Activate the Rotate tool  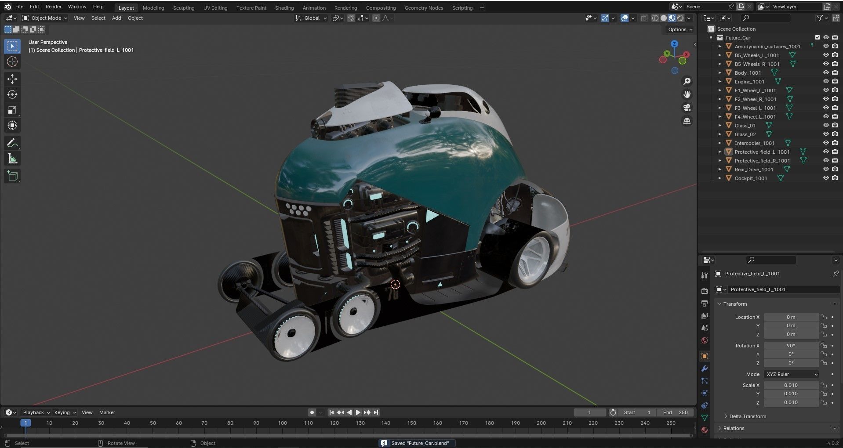12,94
